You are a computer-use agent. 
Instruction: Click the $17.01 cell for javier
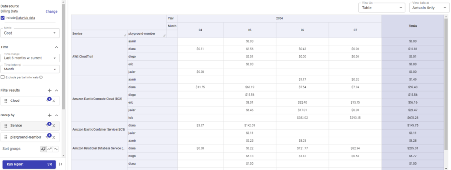[302, 110]
